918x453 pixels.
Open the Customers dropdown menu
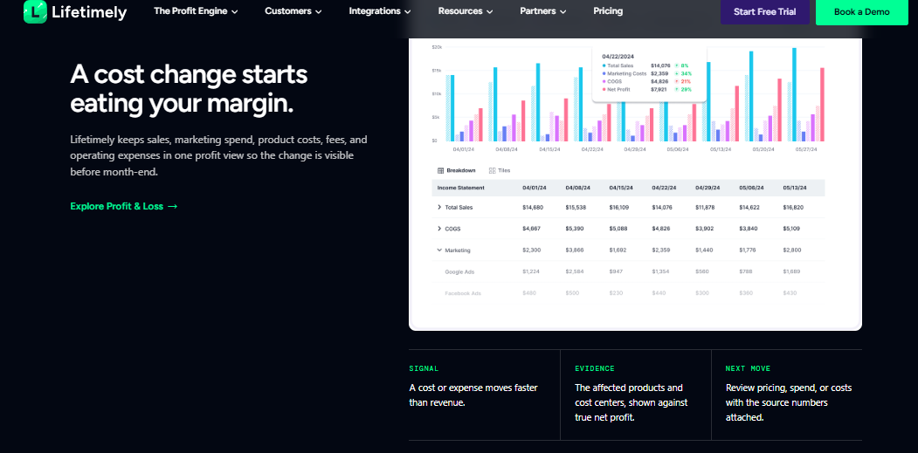(293, 11)
